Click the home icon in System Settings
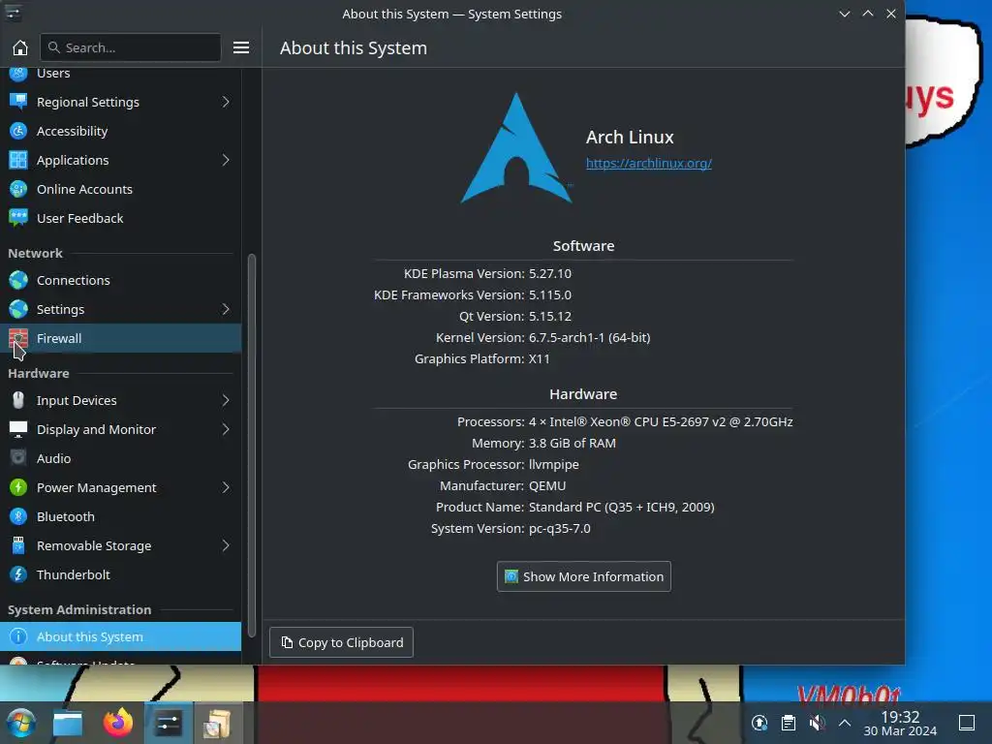 point(20,47)
